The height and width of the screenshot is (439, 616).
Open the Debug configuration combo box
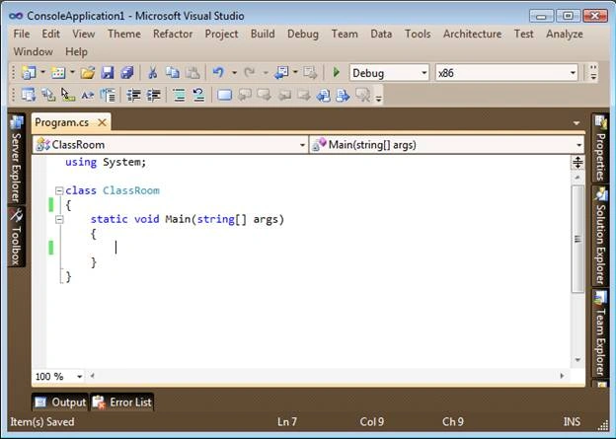pyautogui.click(x=389, y=73)
